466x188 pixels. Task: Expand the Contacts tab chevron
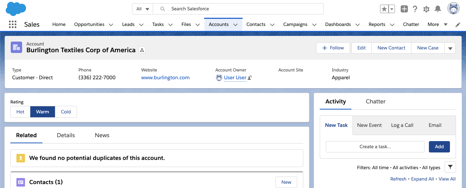click(272, 25)
